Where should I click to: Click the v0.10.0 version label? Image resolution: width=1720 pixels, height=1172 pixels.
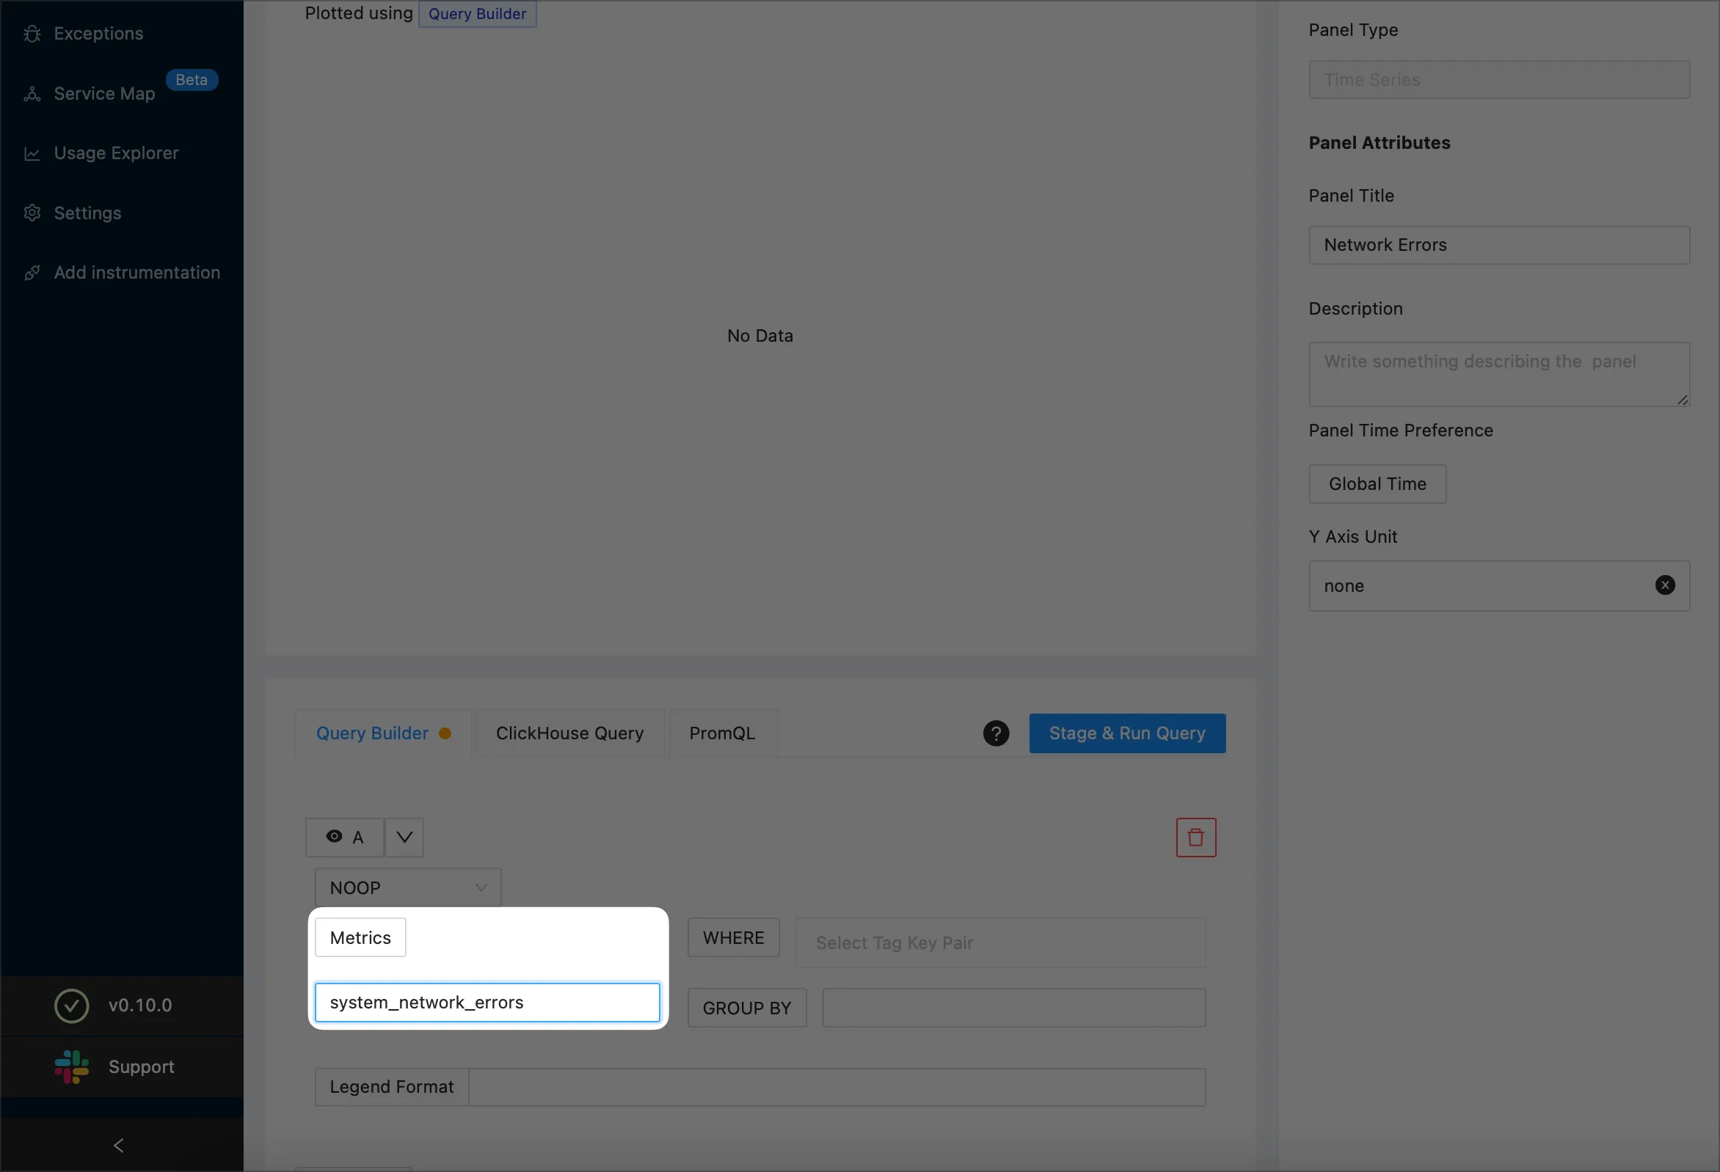coord(140,1006)
